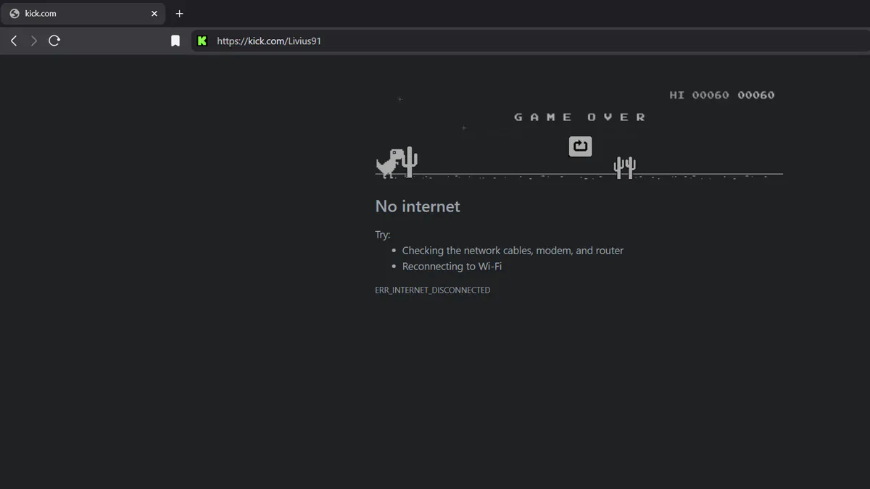This screenshot has height=489, width=870.
Task: Close the kick.com tab
Action: (154, 14)
